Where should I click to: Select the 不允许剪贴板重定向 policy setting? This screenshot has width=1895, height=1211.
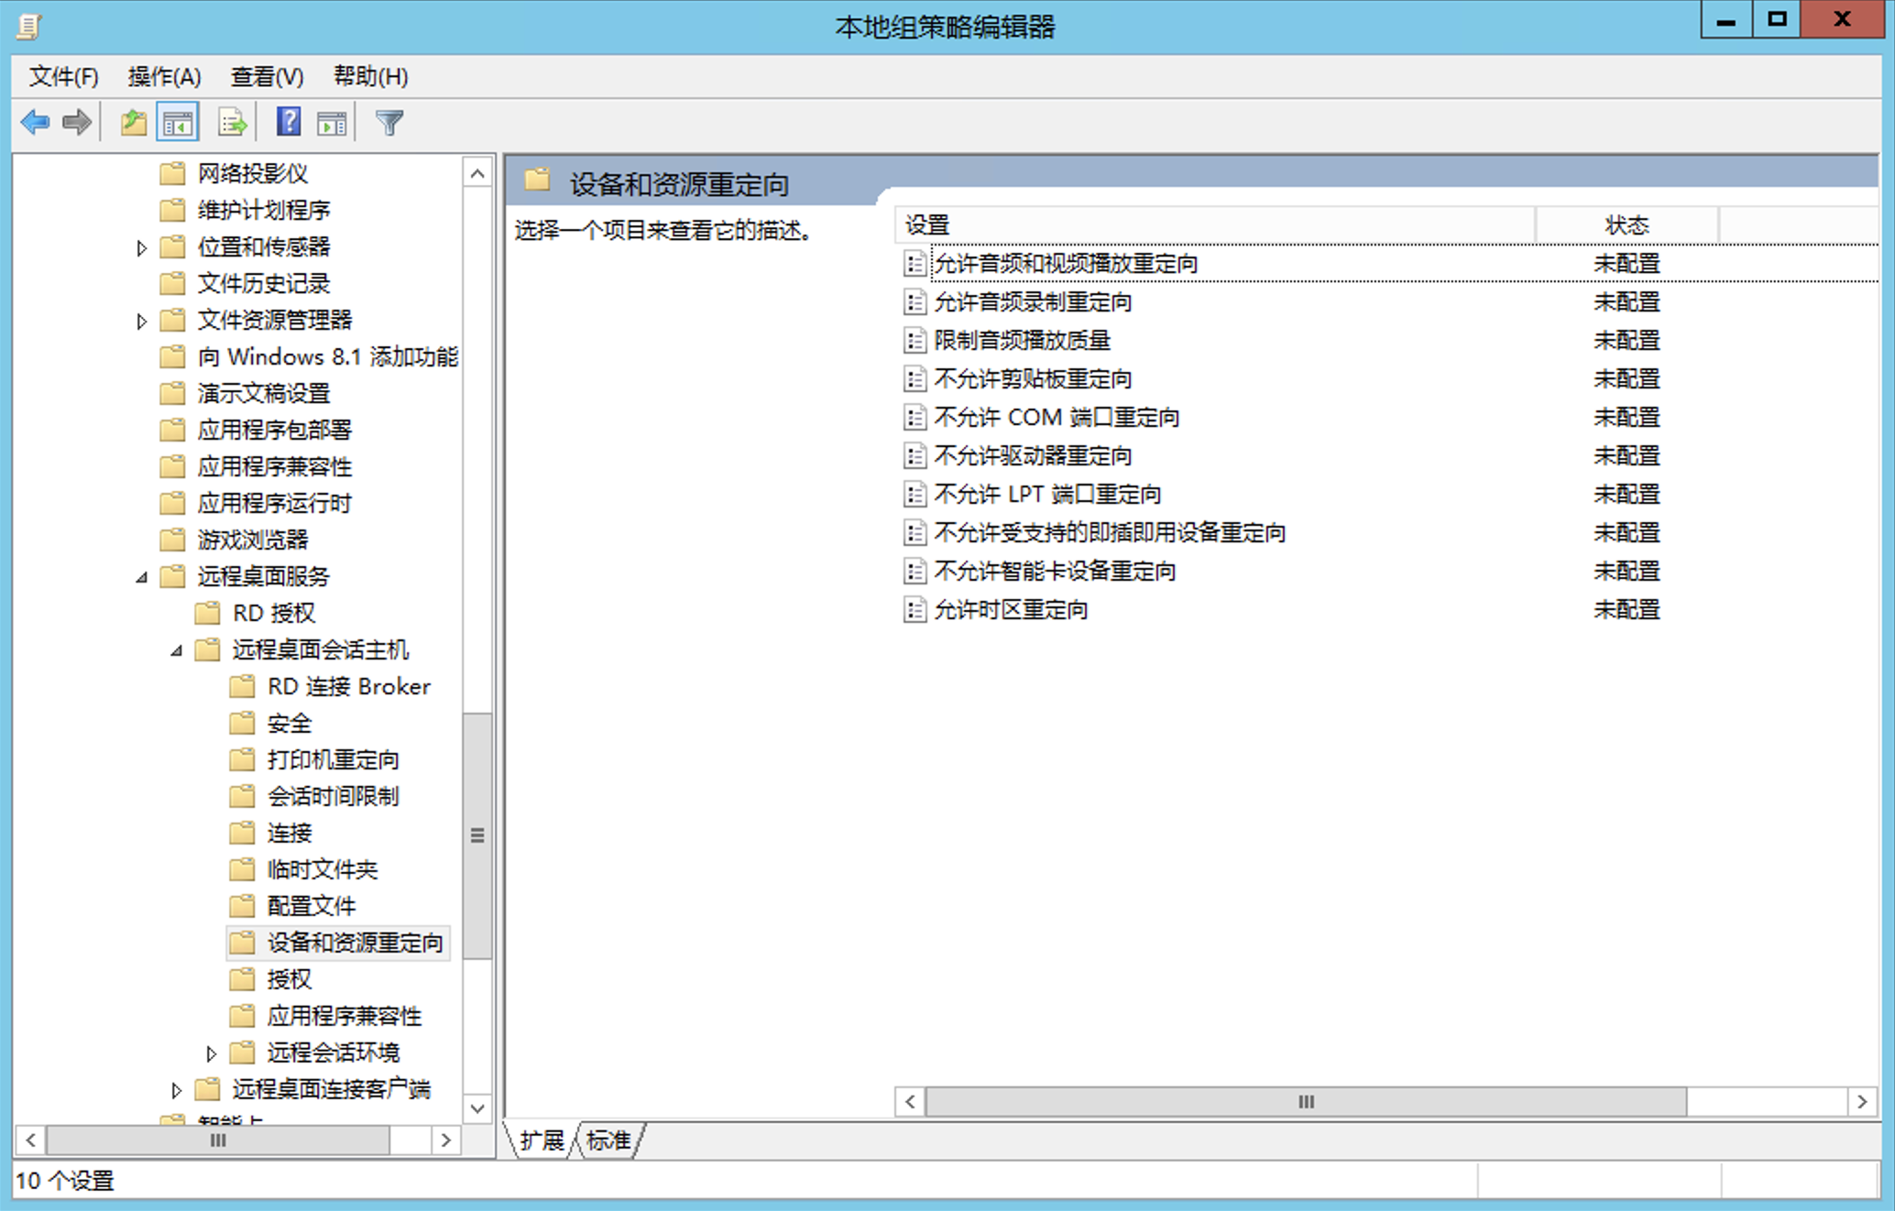(1032, 379)
